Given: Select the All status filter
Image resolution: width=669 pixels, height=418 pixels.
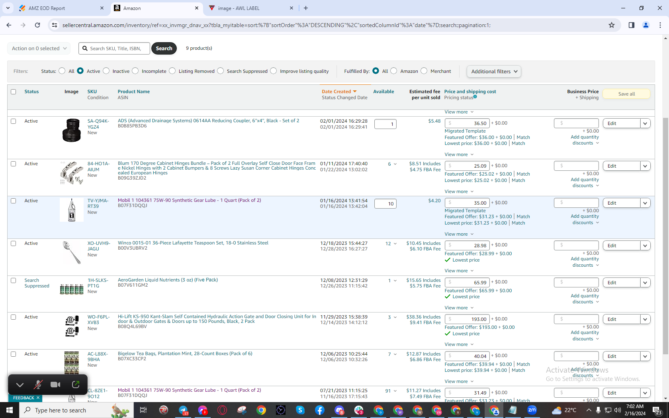Looking at the screenshot, I should click(x=62, y=71).
